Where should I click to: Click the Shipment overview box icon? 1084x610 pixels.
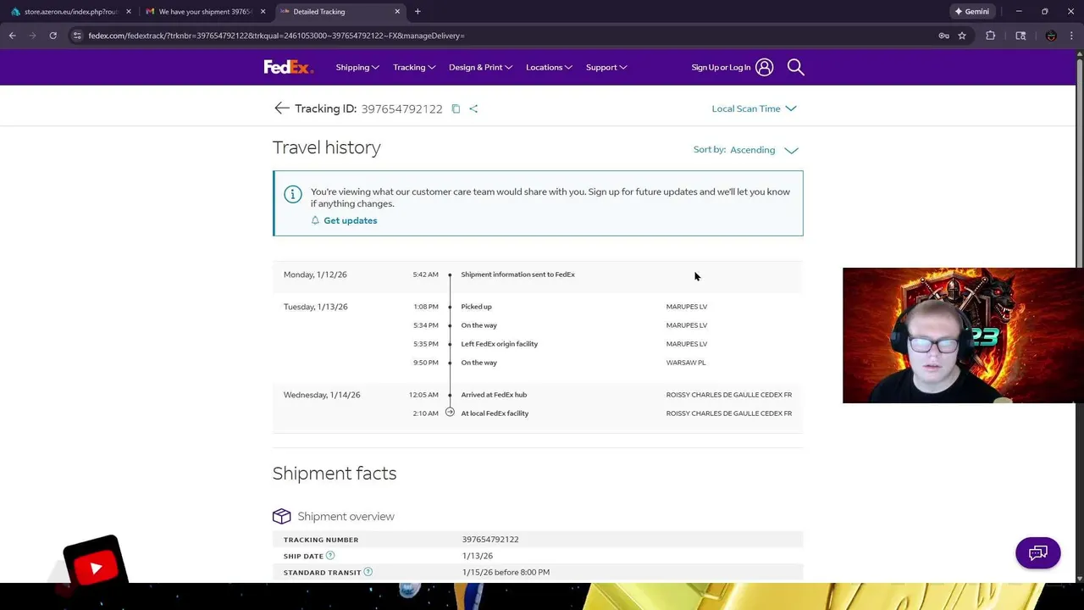point(281,516)
